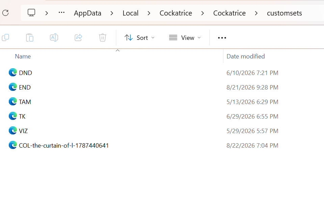This screenshot has width=324, height=201.
Task: Select the DND file icon
Action: point(12,73)
